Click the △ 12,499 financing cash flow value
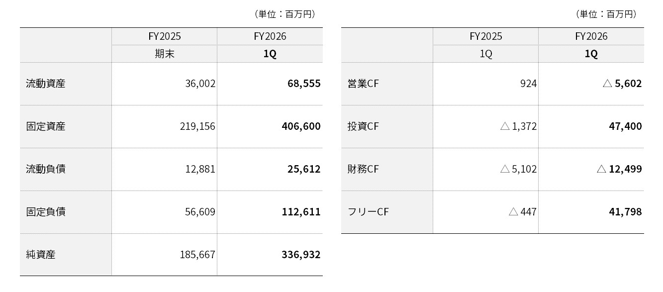 (x=619, y=169)
